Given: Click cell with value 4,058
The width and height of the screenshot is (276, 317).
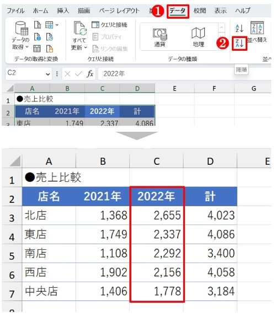Looking at the screenshot, I should coord(210,272).
